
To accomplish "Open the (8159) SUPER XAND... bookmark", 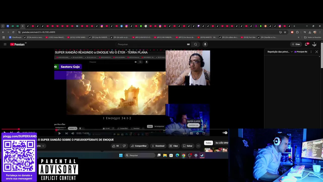I will pos(77,37).
